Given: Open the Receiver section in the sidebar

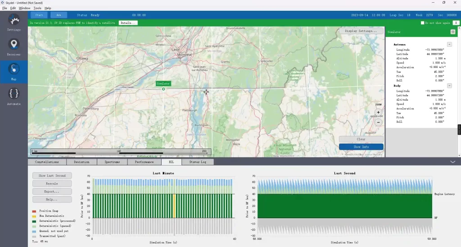Looking at the screenshot, I should (14, 47).
